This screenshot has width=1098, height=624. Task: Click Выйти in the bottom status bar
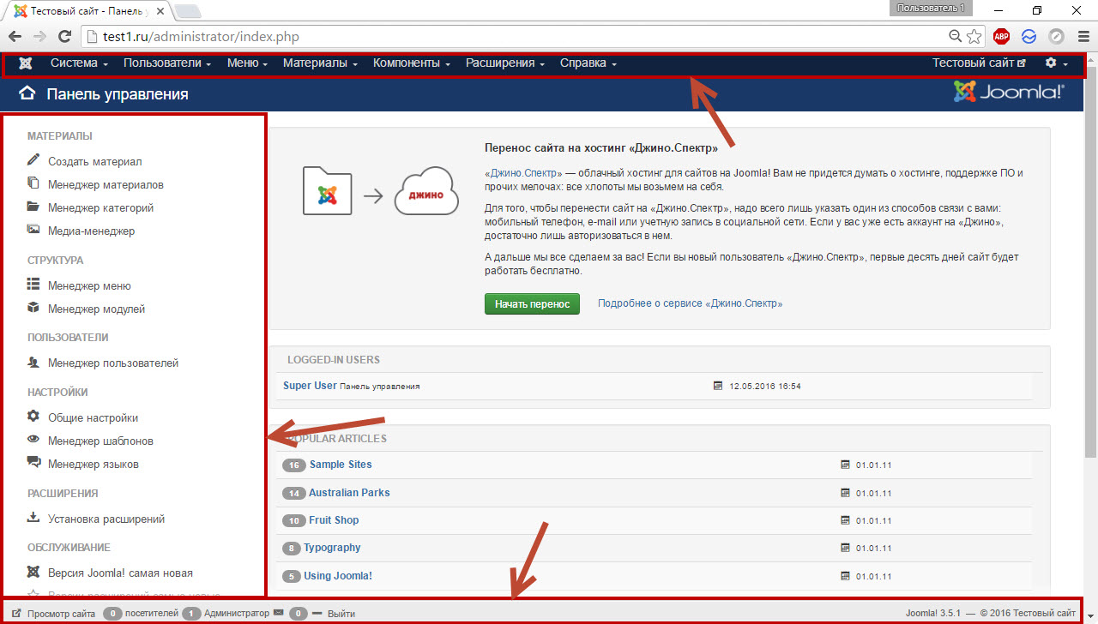point(341,614)
